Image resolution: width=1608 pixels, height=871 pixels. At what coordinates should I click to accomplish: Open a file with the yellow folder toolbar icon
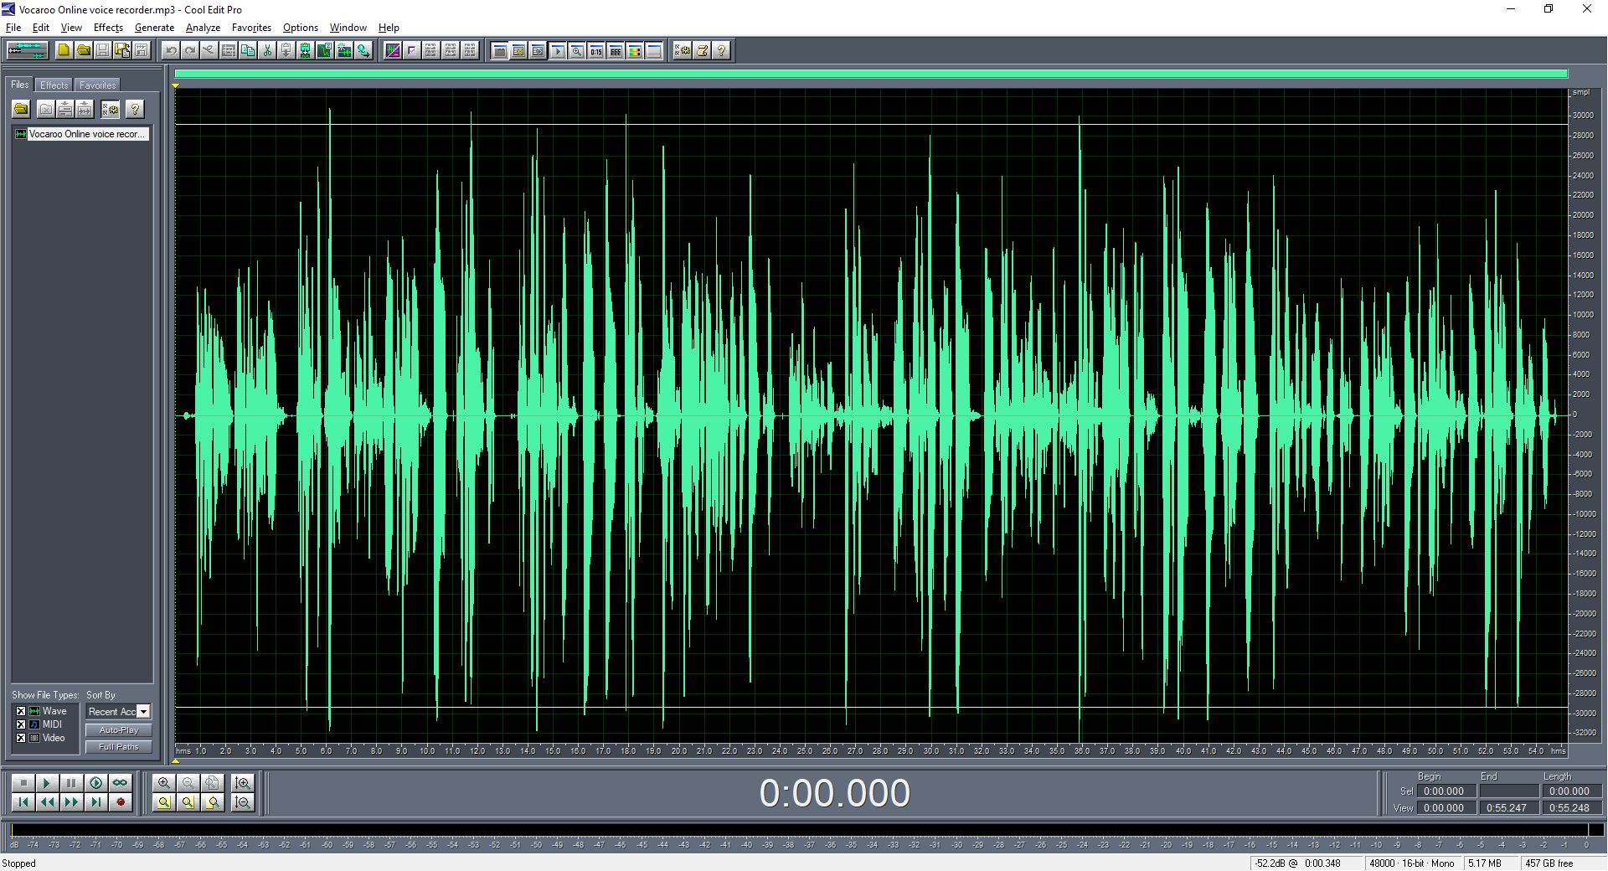(83, 50)
